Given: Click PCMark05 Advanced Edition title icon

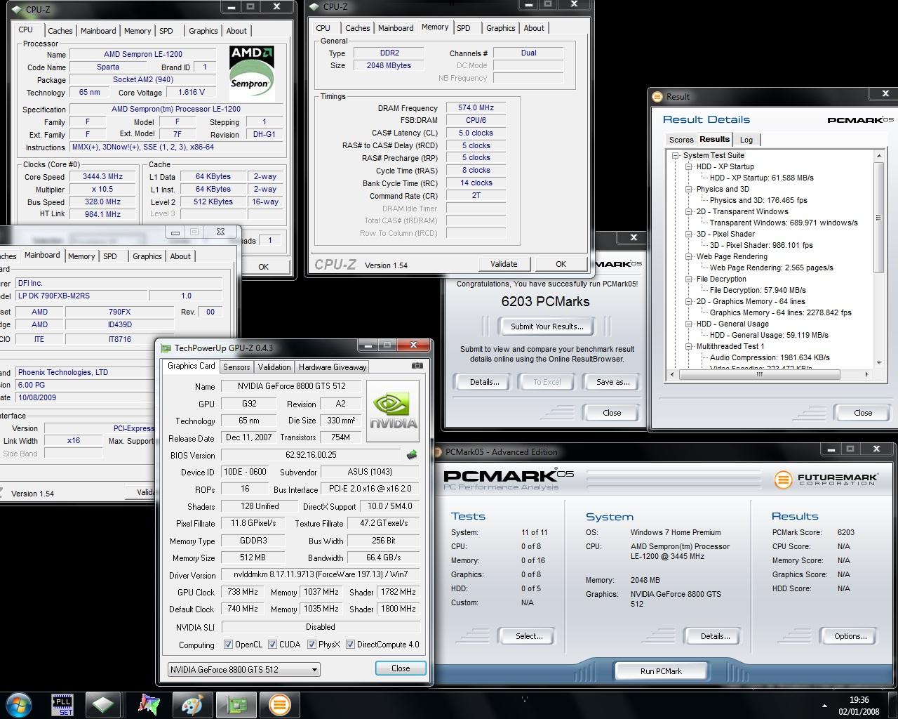Looking at the screenshot, I should tap(438, 452).
